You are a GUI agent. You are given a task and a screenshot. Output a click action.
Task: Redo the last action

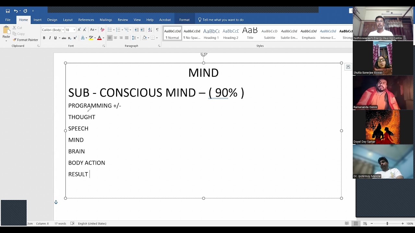click(x=25, y=11)
